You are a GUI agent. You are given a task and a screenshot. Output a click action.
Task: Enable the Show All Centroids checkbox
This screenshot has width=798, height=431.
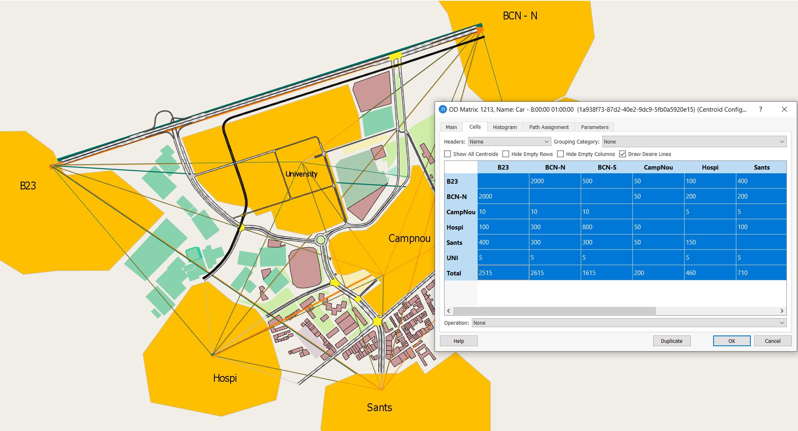coord(447,154)
